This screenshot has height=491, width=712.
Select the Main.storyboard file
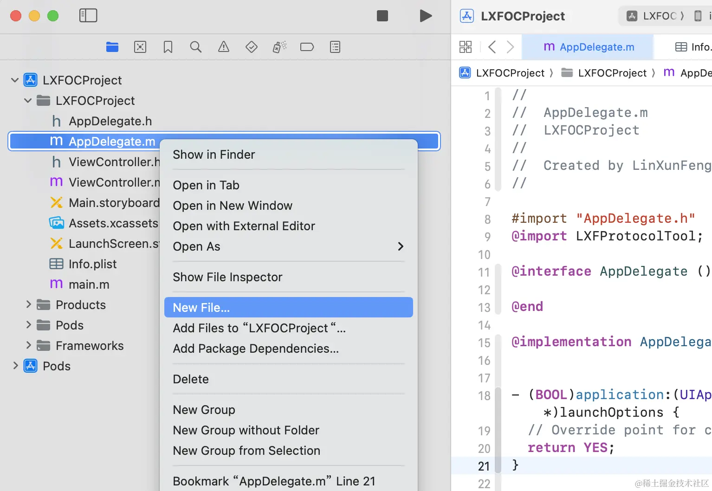(x=105, y=203)
